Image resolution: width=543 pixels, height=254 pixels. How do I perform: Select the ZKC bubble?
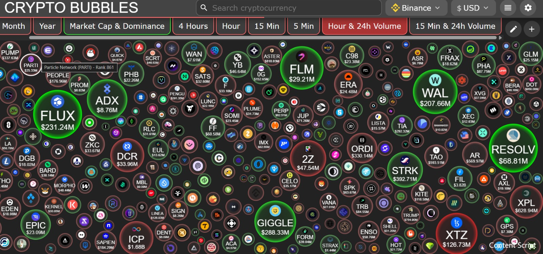click(92, 143)
